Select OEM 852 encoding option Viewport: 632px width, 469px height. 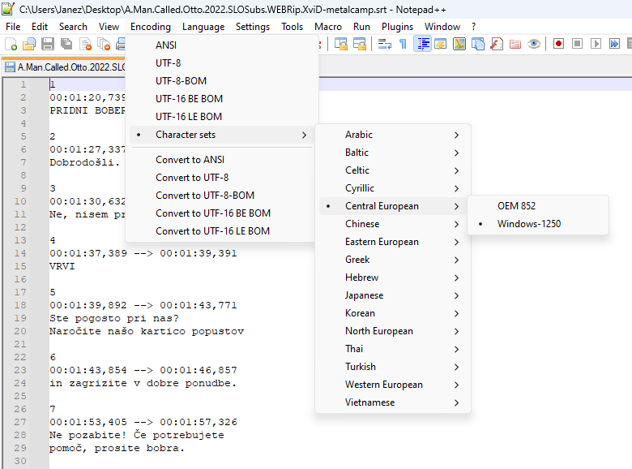[516, 206]
